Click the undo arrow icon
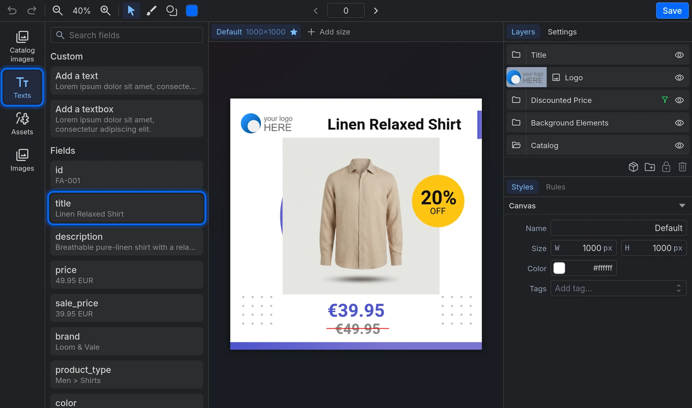The width and height of the screenshot is (692, 408). click(x=12, y=11)
